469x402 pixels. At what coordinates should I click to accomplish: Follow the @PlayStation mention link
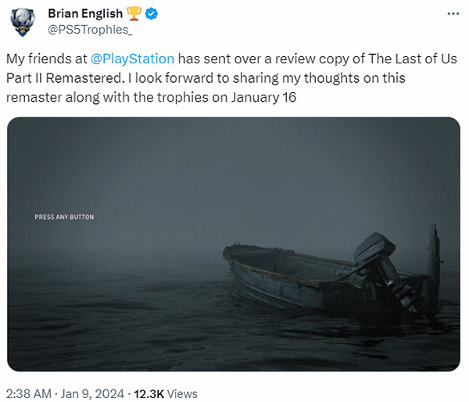133,59
